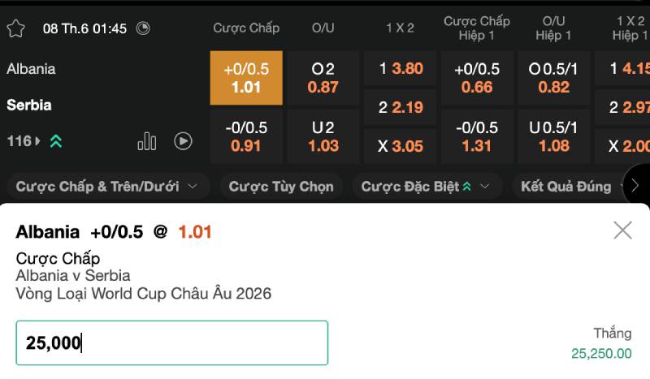
Task: Select first-half -0/0.5 odds 1.31
Action: tap(477, 136)
